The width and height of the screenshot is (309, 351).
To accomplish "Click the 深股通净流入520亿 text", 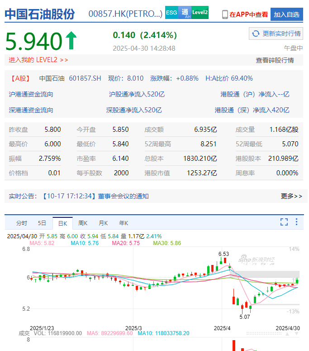I will 134,110.
